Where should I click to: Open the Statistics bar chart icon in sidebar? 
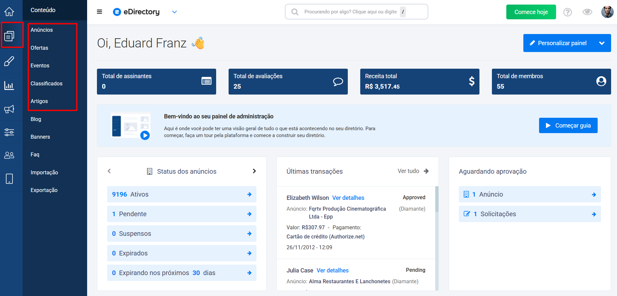[x=9, y=85]
